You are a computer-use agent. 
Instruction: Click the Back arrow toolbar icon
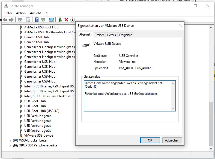point(5,20)
